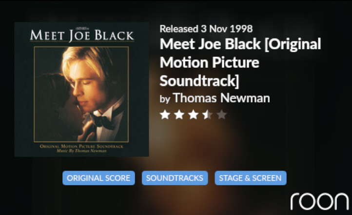
Task: Set rating to two stars
Action: (x=179, y=115)
